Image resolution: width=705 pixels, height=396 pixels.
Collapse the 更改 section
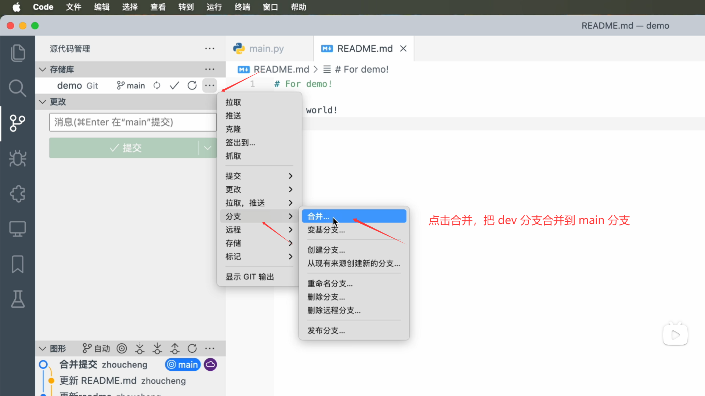pos(43,102)
